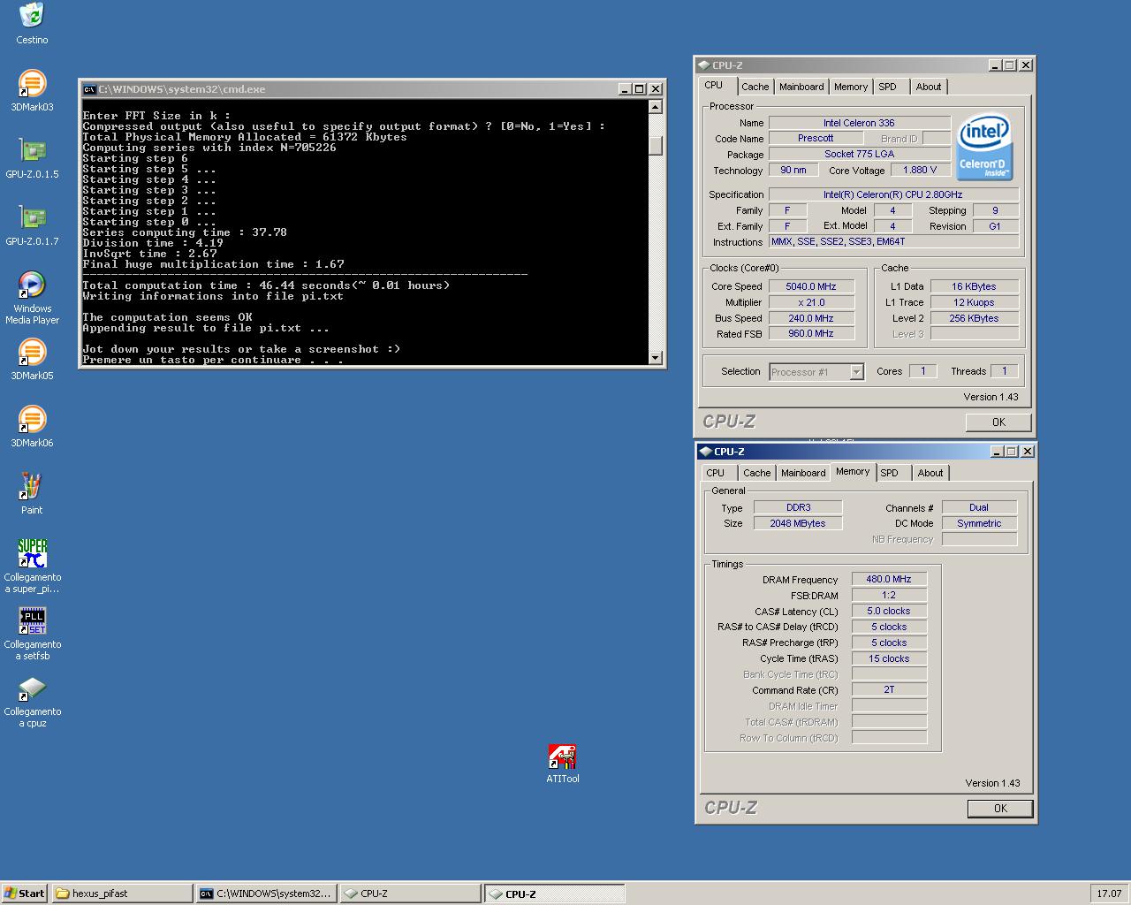The height and width of the screenshot is (905, 1131).
Task: Click the CAS# Latency 5.0 clocks value
Action: click(x=889, y=611)
